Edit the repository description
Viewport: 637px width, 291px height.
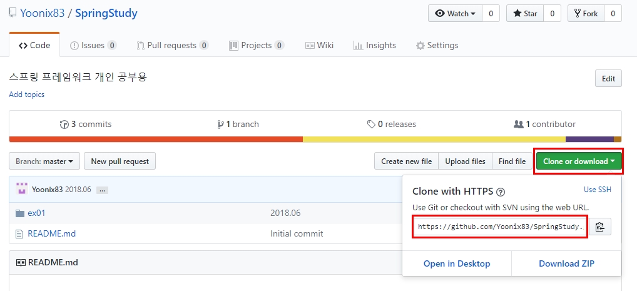click(608, 78)
